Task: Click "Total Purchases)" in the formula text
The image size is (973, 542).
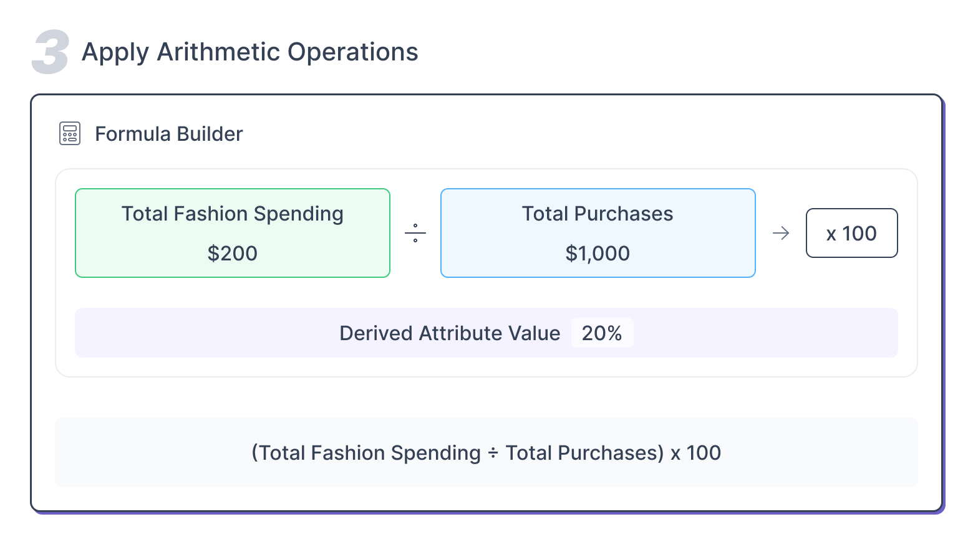Action: (584, 453)
